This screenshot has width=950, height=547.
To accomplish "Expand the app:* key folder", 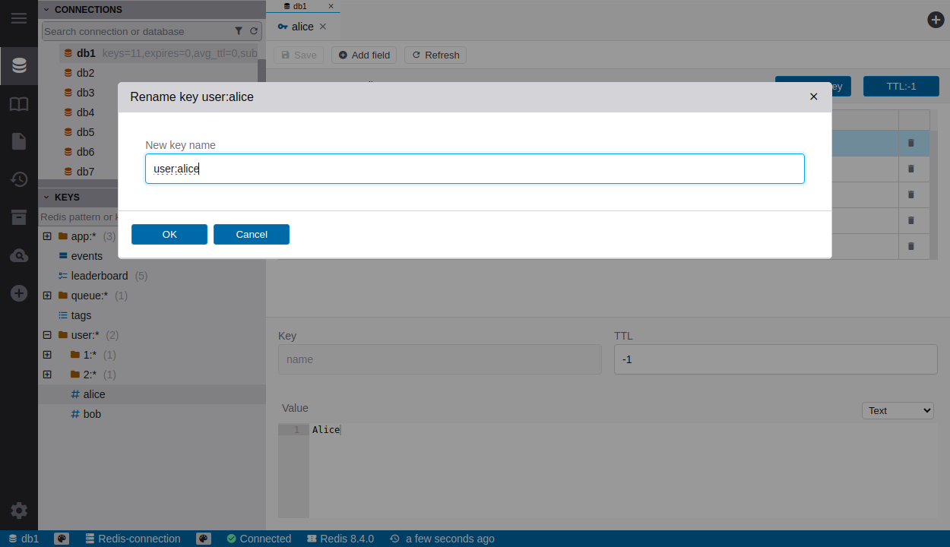I will point(47,236).
